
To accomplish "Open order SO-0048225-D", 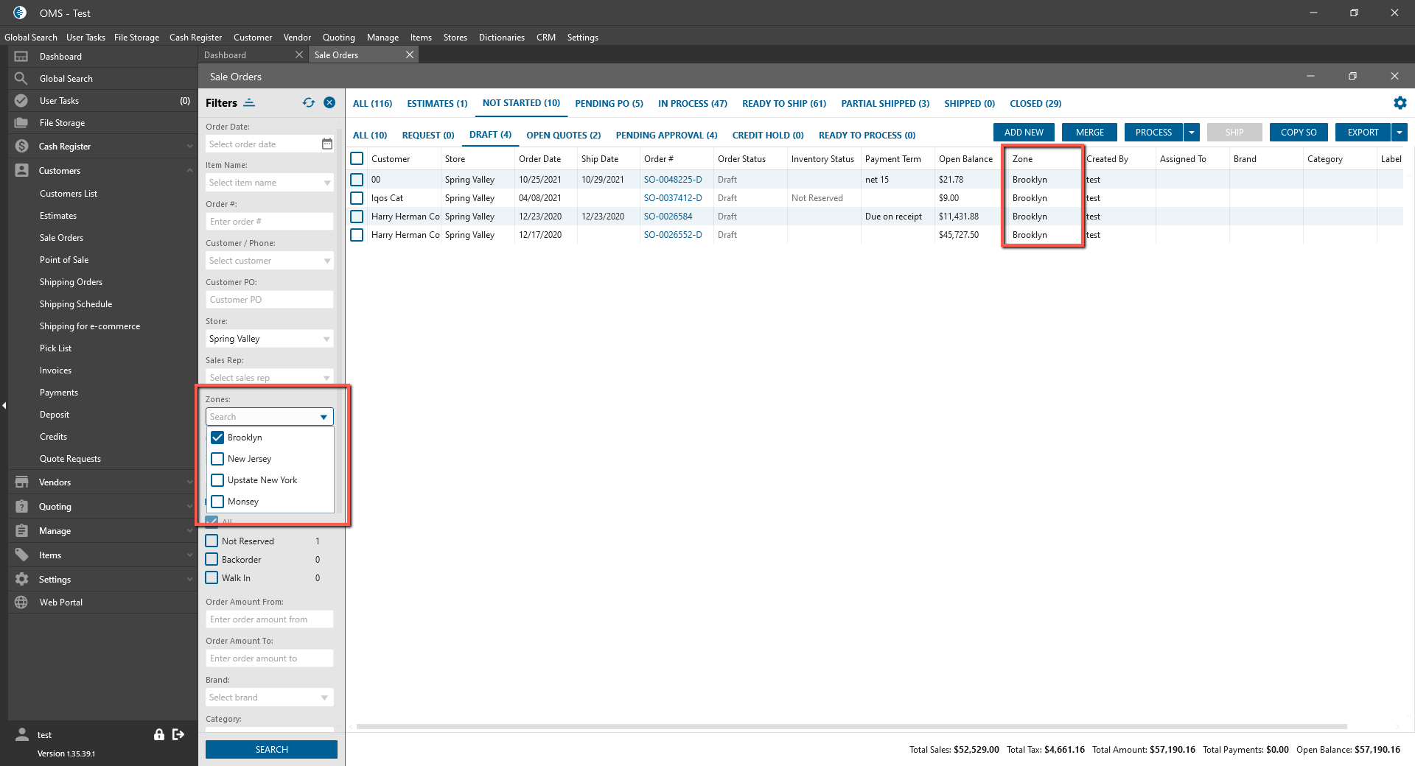I will click(x=673, y=180).
